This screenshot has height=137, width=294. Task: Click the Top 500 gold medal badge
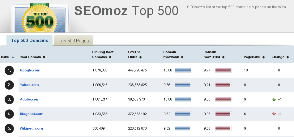40,18
